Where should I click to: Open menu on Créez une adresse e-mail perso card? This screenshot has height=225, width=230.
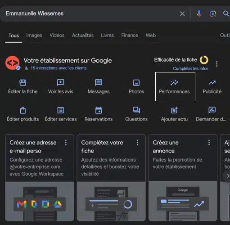(x=66, y=143)
